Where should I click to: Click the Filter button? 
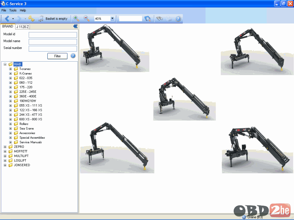[x=57, y=56]
